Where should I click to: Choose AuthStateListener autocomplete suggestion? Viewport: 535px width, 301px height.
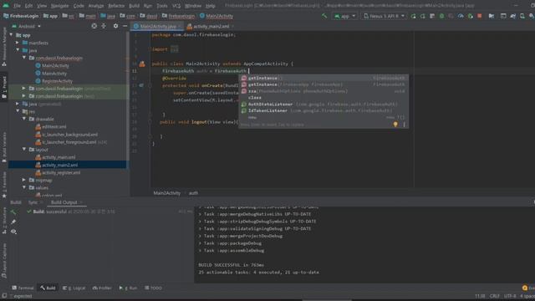[x=324, y=104]
